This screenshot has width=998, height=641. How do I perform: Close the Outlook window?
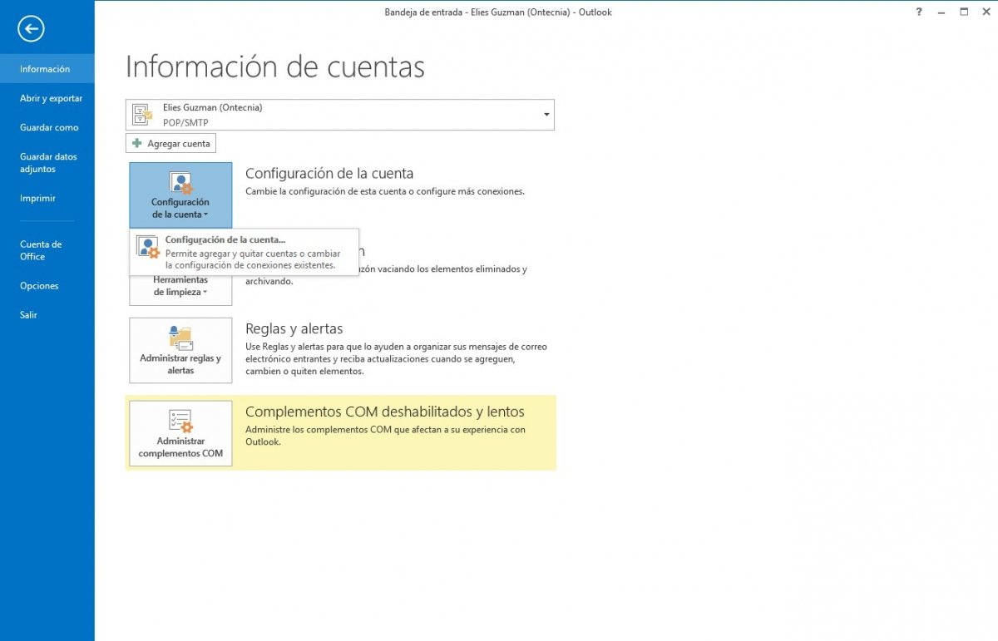pos(986,12)
